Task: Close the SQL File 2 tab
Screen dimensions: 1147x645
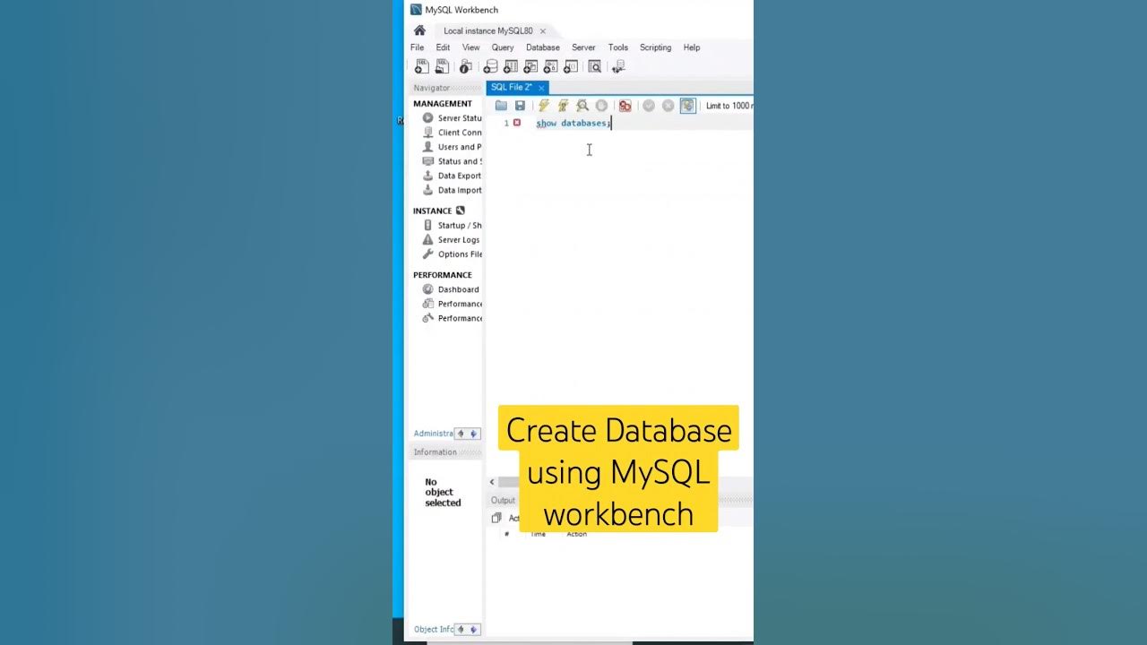Action: pyautogui.click(x=541, y=88)
